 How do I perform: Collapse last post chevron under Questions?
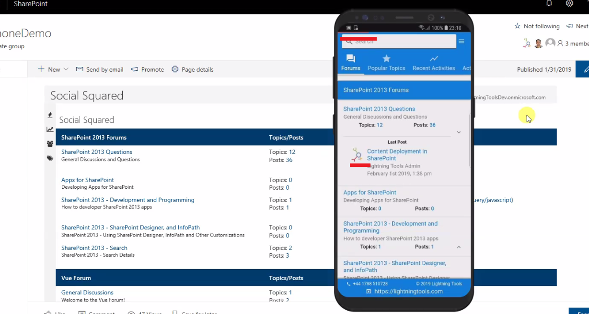pos(459,132)
